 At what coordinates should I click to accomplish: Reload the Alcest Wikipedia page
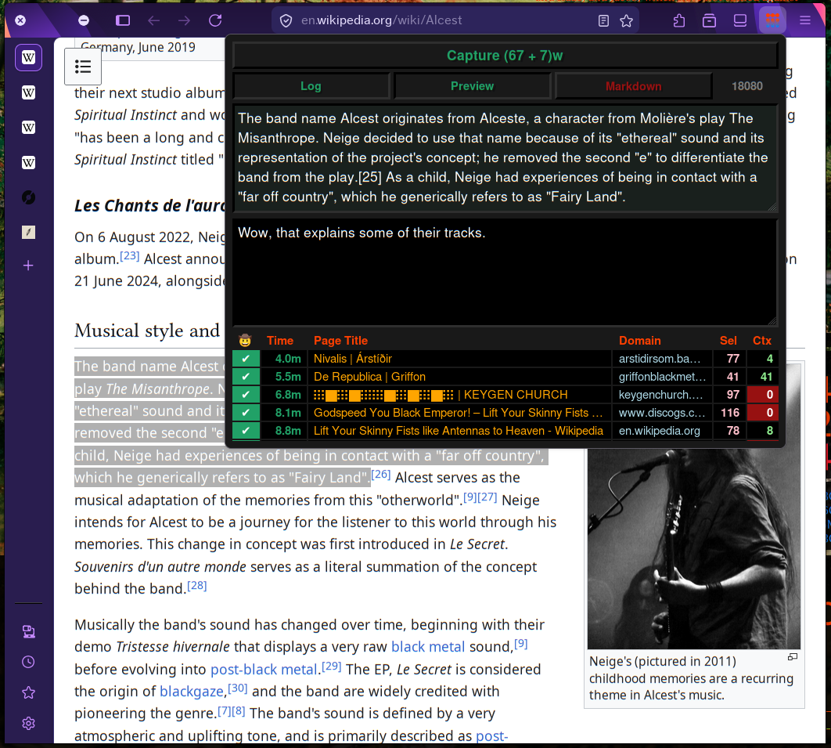(x=214, y=21)
